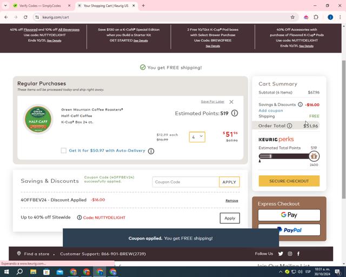Image resolution: width=346 pixels, height=277 pixels.
Task: Close the Verify Codes tab
Action: click(x=69, y=6)
